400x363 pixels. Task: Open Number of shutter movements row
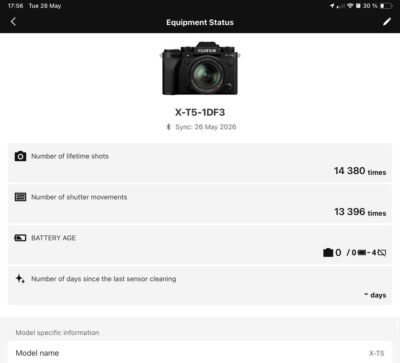point(200,204)
